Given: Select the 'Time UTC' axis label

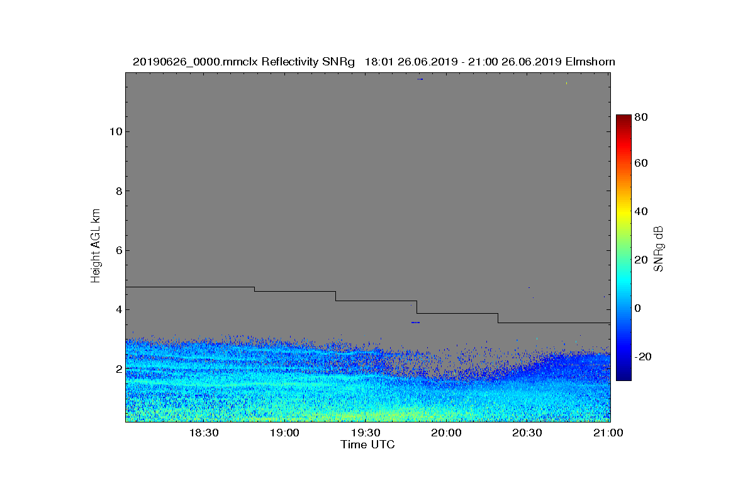Looking at the screenshot, I should click(x=368, y=445).
